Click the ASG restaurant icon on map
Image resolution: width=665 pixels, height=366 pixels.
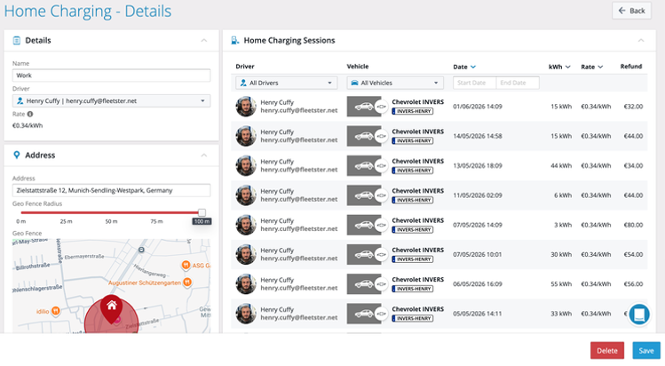point(186,266)
